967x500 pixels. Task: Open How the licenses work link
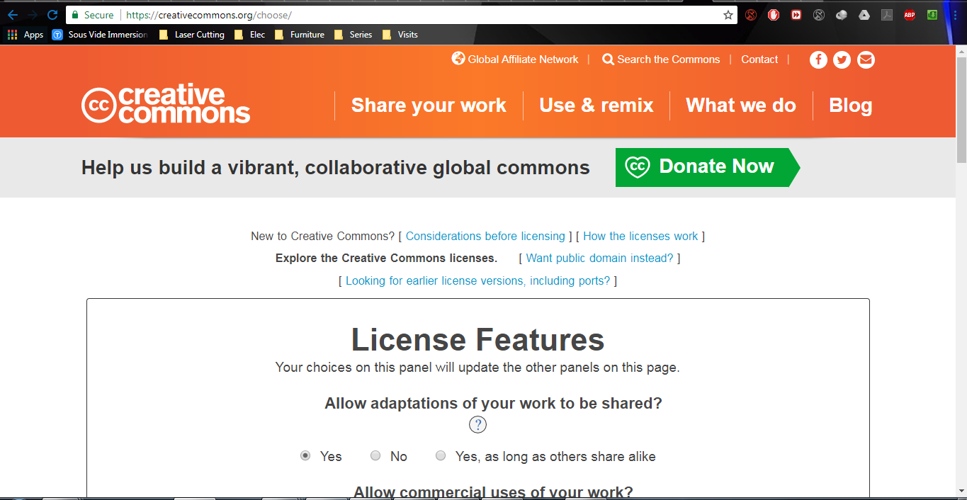(x=640, y=237)
